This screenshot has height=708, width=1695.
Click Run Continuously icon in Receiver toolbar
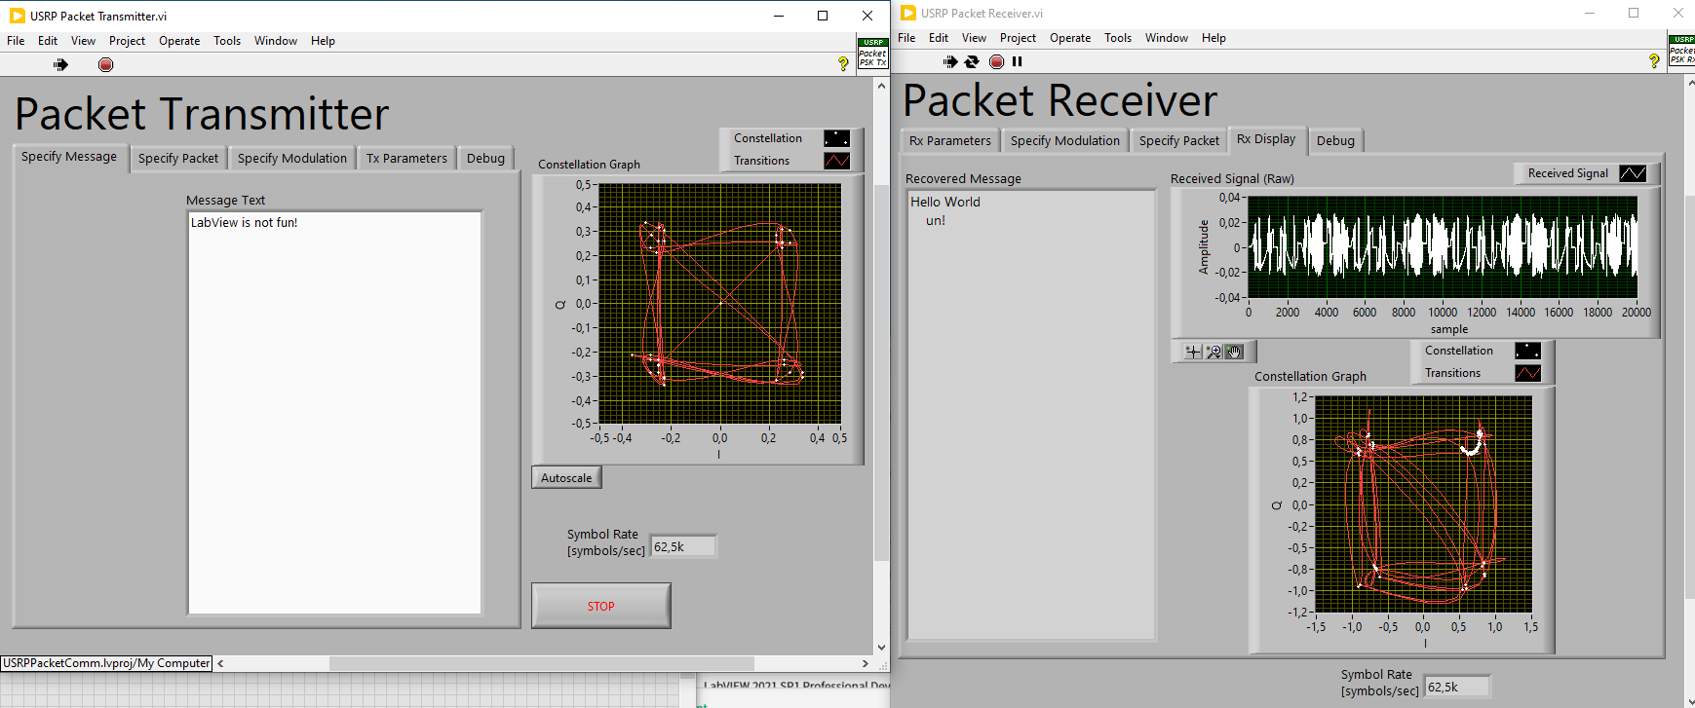[972, 61]
